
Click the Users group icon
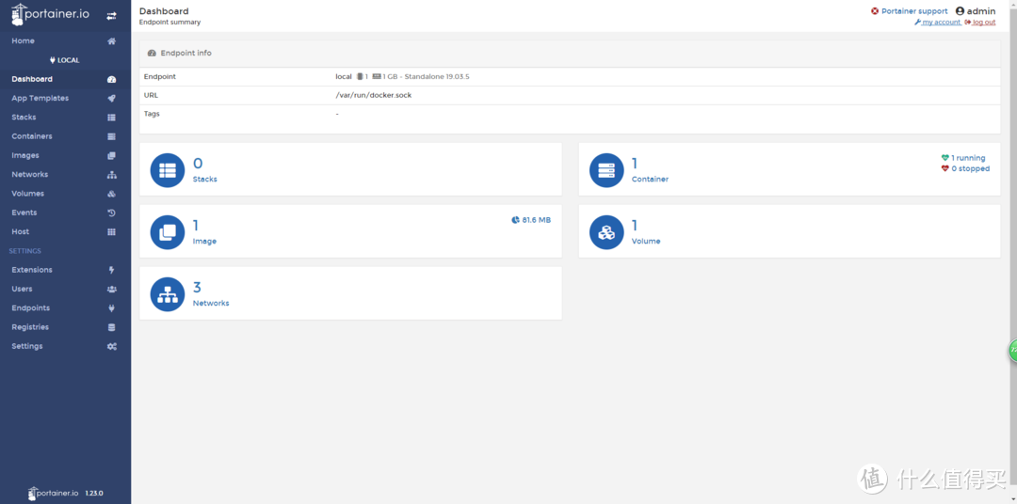coord(111,289)
